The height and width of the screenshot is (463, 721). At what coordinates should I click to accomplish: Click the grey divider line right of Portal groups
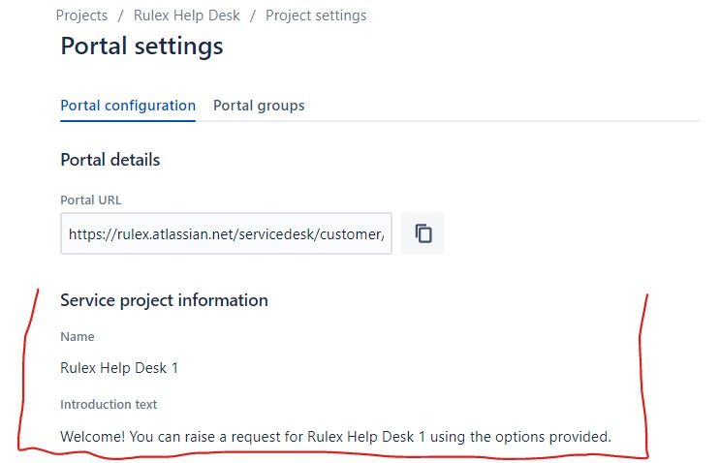pos(502,121)
